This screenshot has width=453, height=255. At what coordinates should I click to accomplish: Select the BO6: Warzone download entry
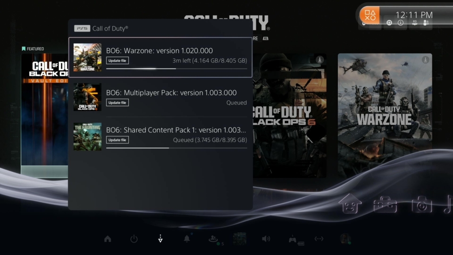pyautogui.click(x=160, y=57)
